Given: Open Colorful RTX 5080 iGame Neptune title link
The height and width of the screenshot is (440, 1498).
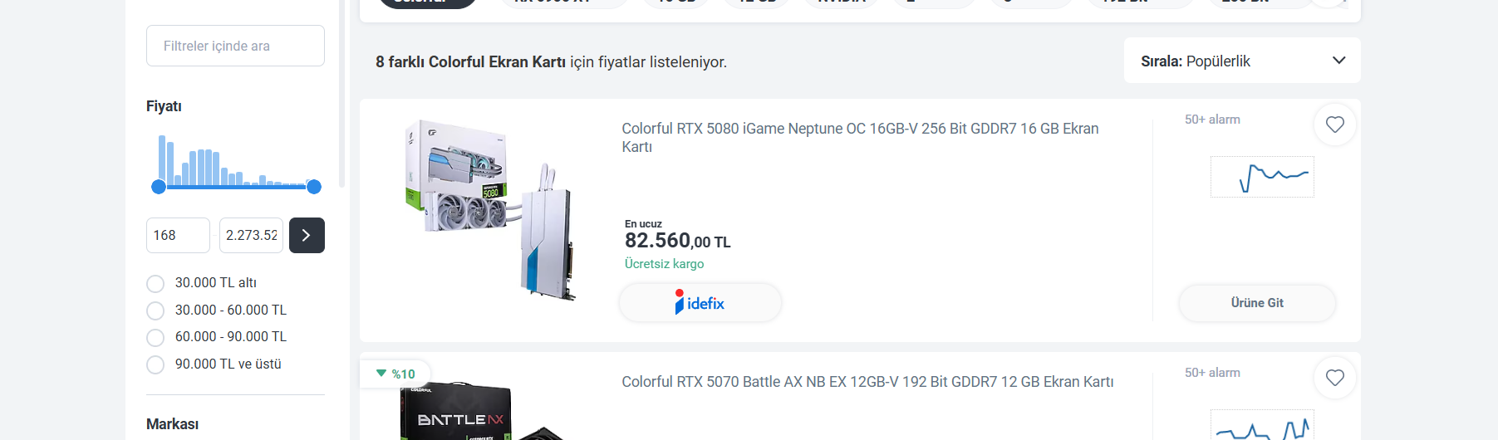Looking at the screenshot, I should (860, 138).
